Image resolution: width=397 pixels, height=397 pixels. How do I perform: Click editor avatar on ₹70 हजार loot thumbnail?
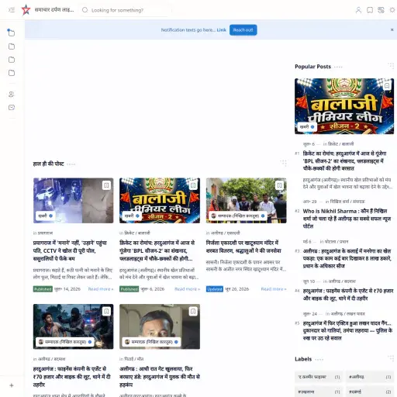41,342
